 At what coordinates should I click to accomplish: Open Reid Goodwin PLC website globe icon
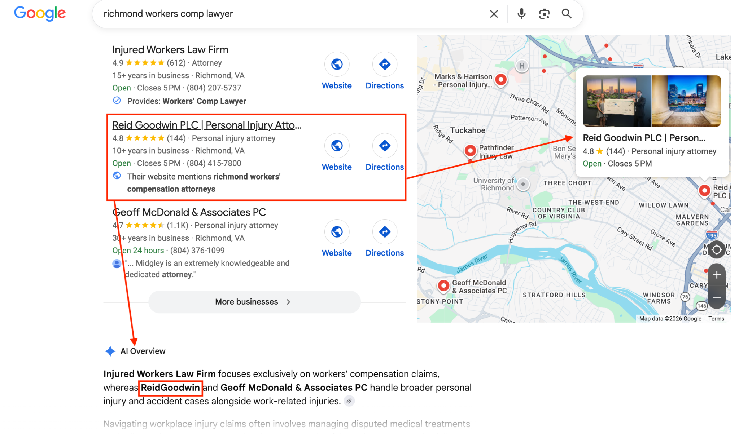coord(337,146)
